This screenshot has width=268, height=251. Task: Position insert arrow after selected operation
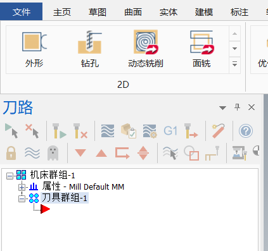(x=122, y=152)
